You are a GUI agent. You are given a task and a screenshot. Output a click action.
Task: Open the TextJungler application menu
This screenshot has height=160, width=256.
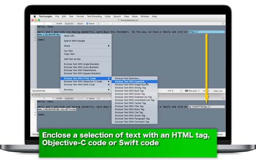(45, 16)
